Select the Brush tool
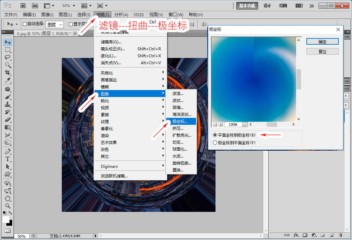The height and width of the screenshot is (240, 352). [x=8, y=97]
